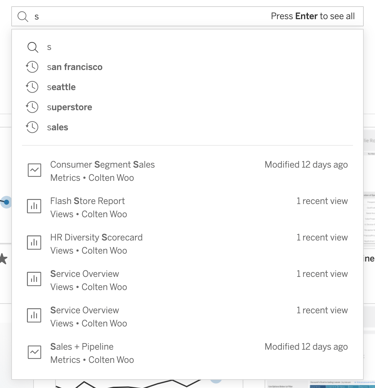Choose the "superstore" recent search suggestion

pyautogui.click(x=70, y=107)
